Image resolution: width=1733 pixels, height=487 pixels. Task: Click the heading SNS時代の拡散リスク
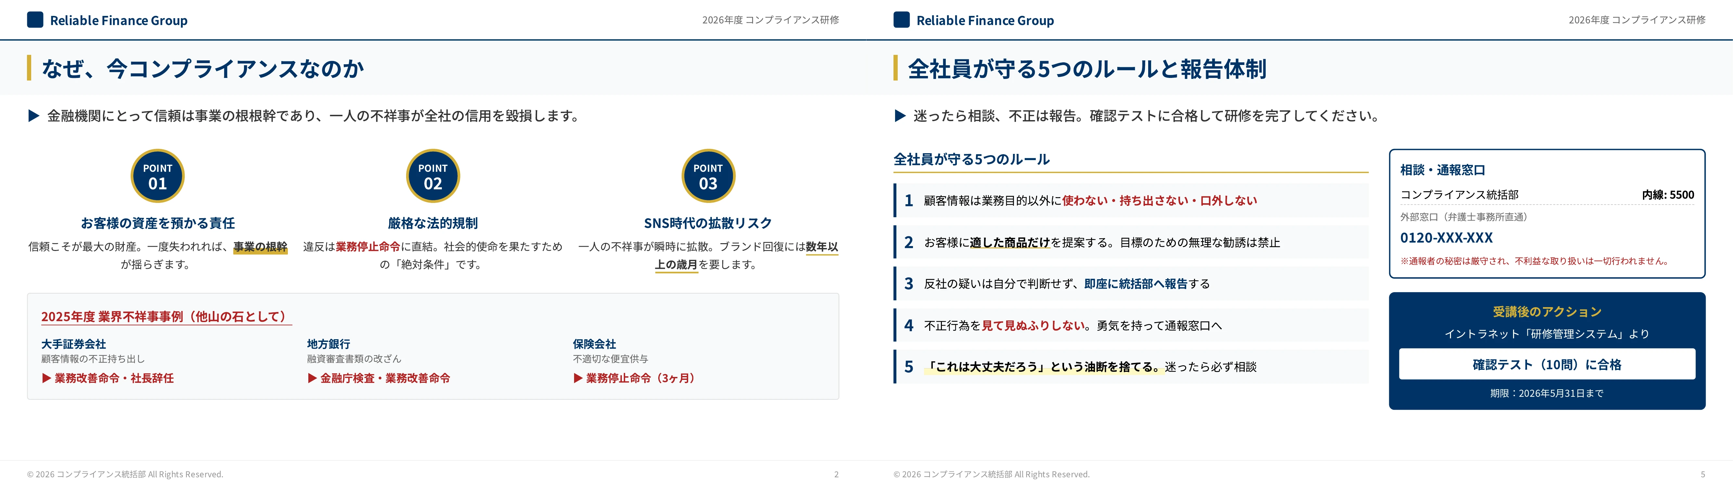(x=708, y=223)
